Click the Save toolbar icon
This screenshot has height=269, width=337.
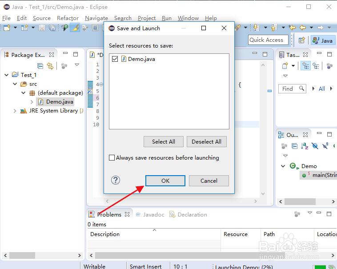pyautogui.click(x=42, y=28)
